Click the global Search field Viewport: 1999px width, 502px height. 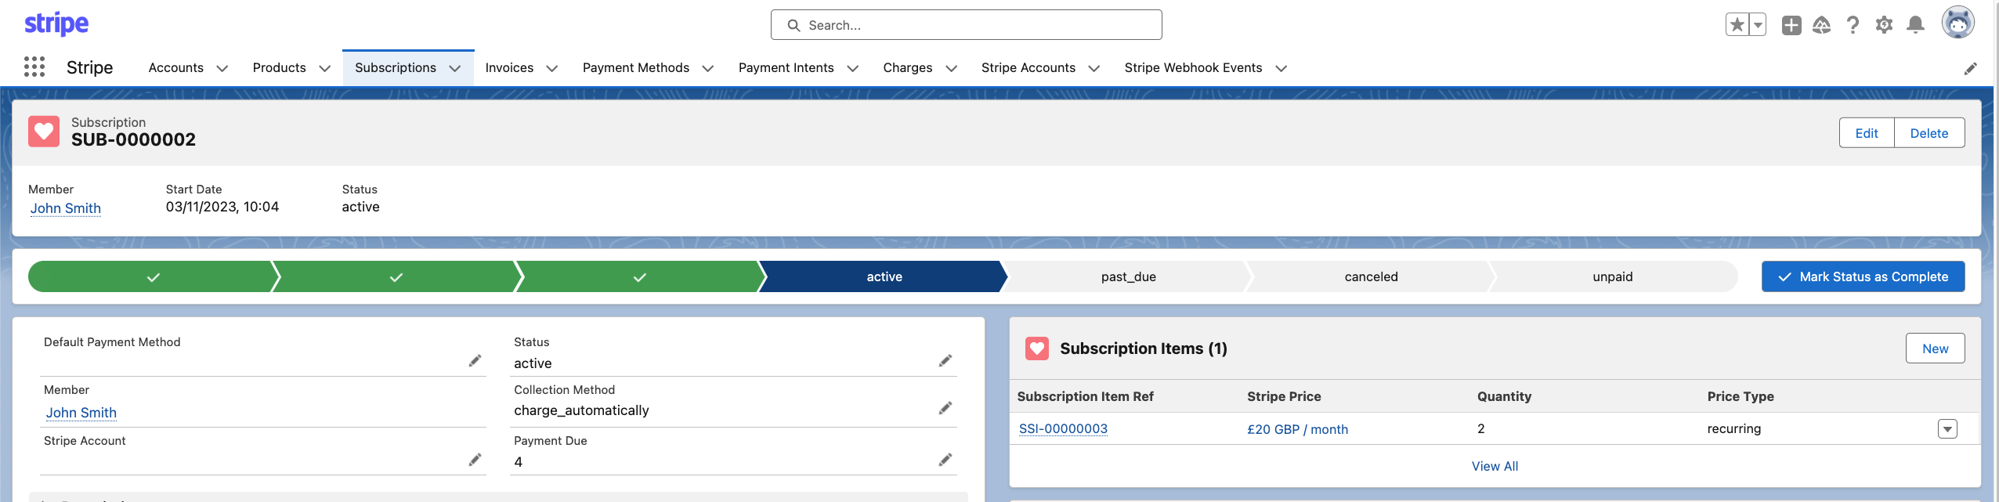pyautogui.click(x=966, y=25)
